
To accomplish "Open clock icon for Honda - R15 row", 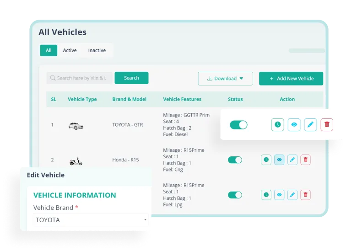I will tap(266, 160).
